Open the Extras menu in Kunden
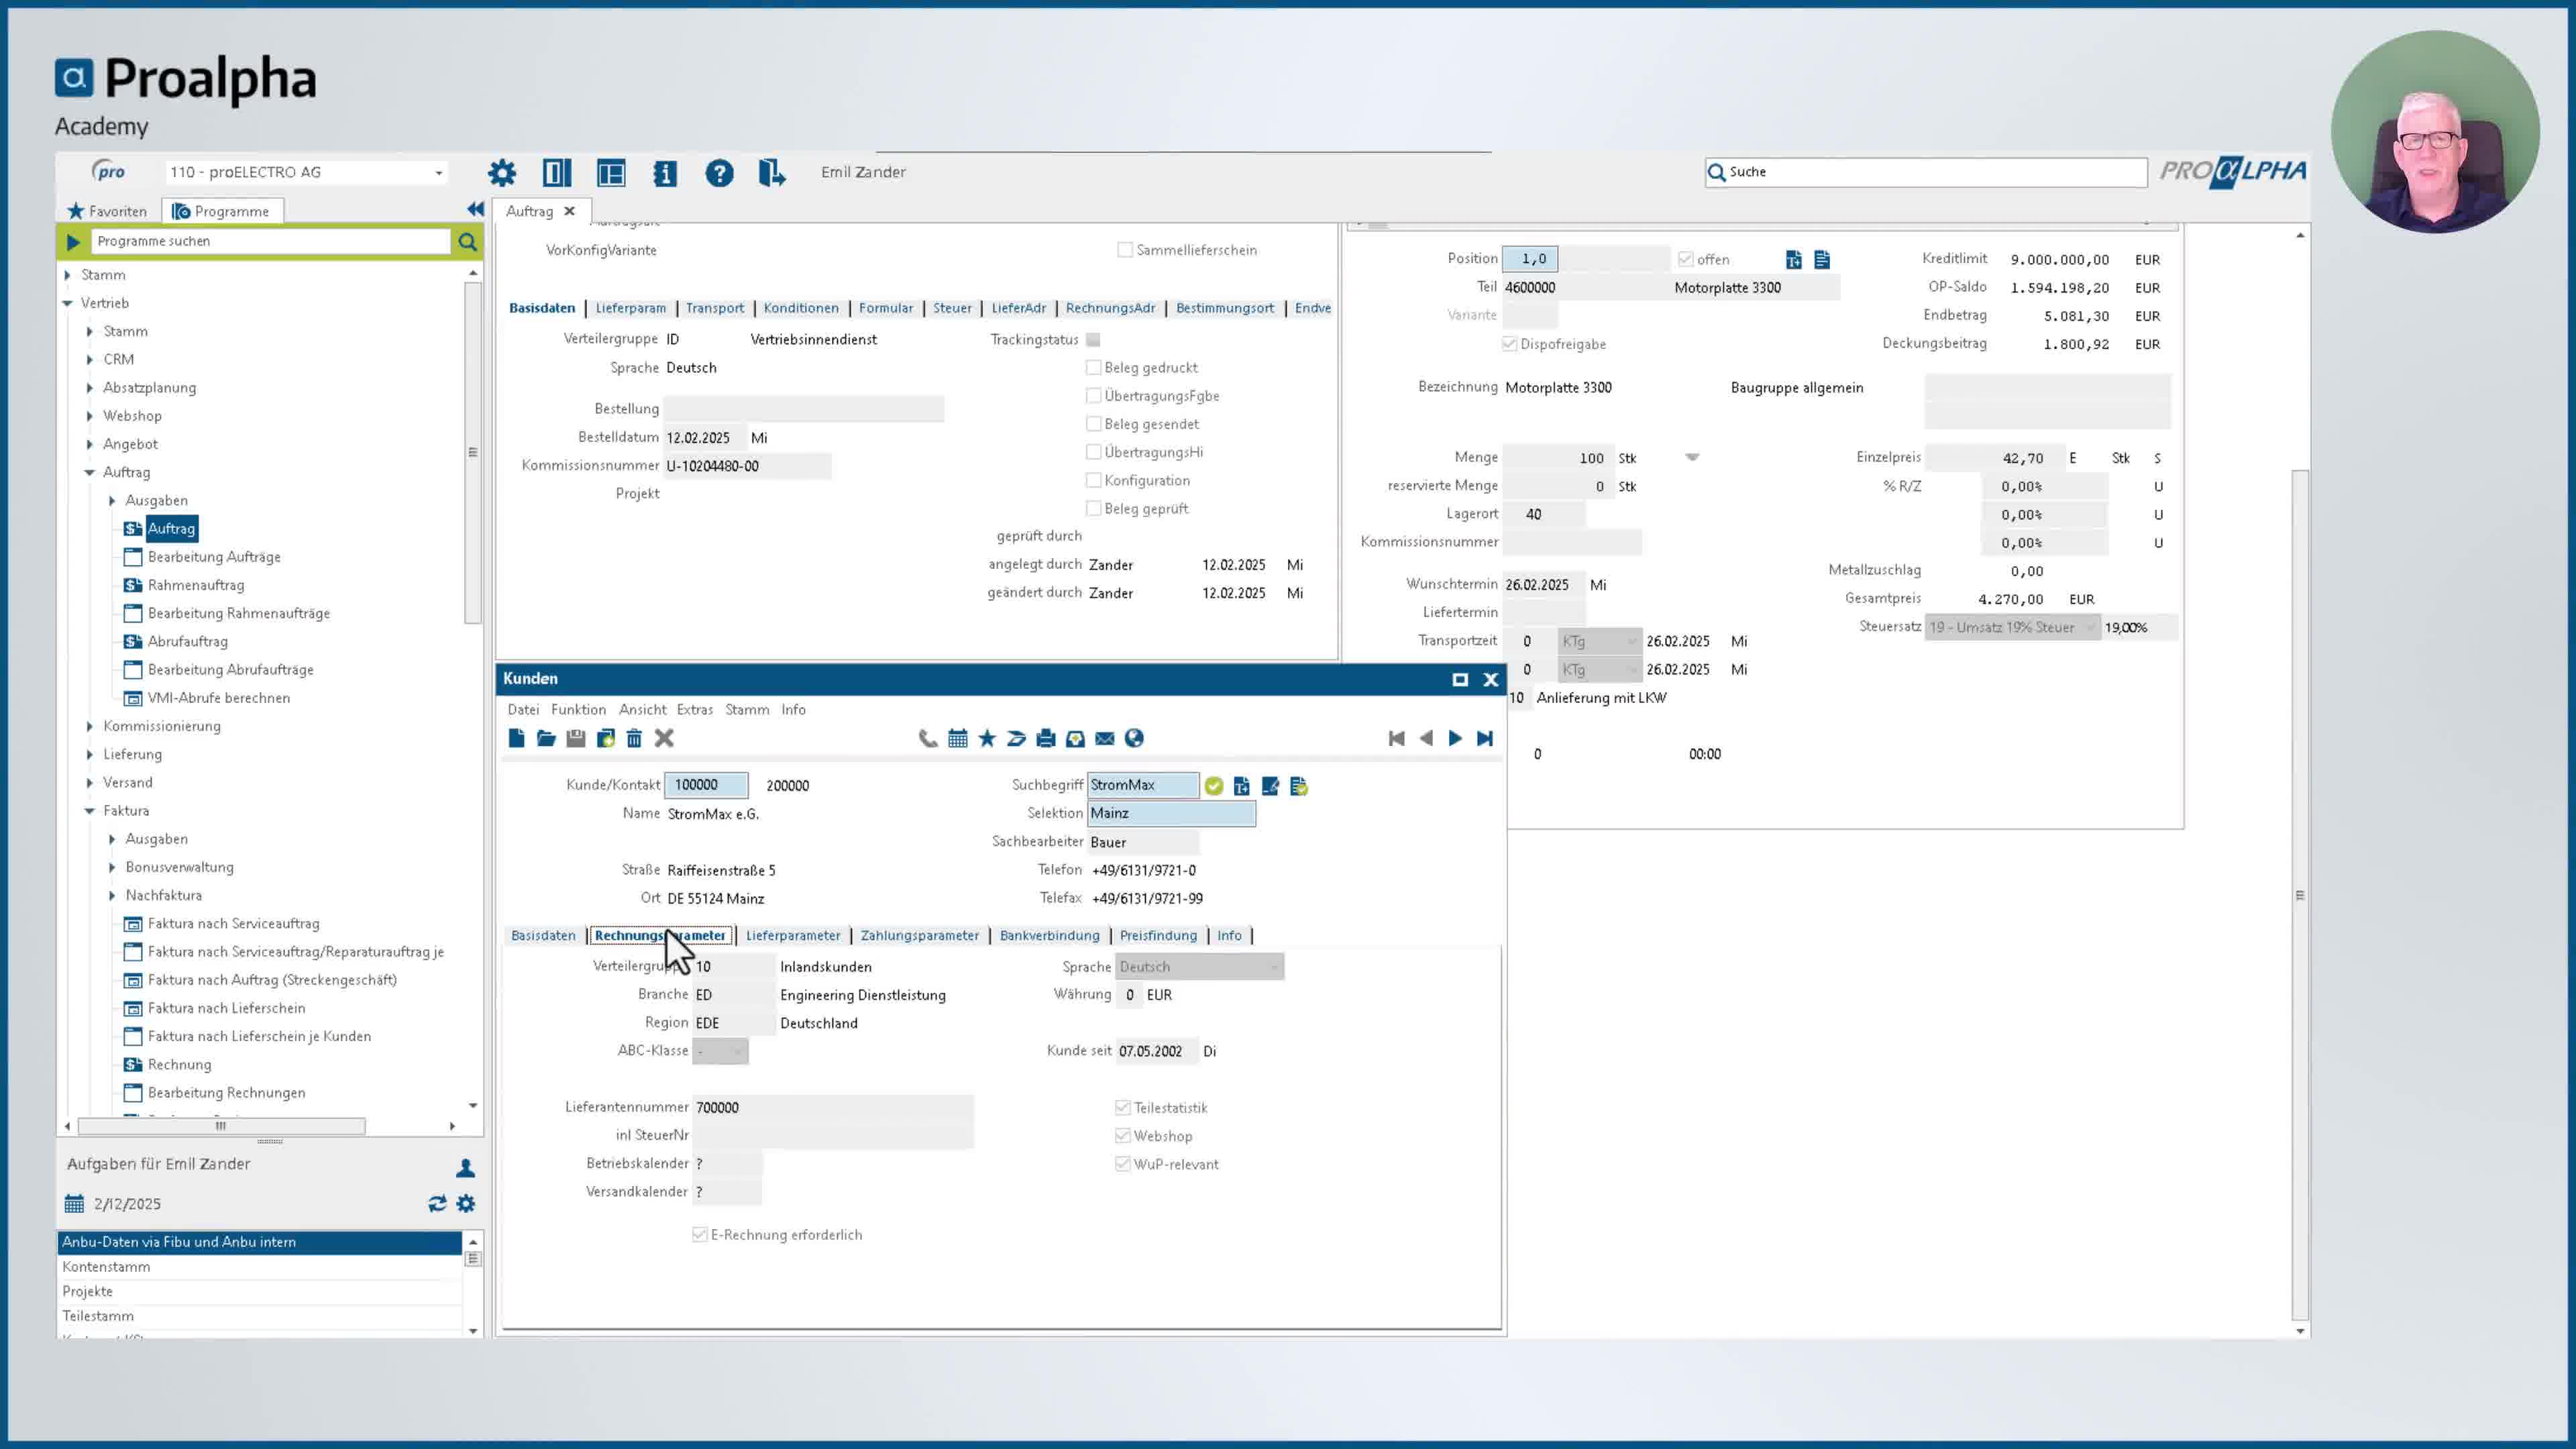Image resolution: width=2576 pixels, height=1449 pixels. (694, 709)
